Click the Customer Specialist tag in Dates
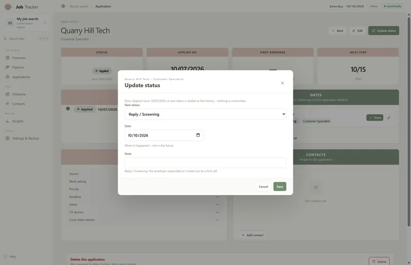 pos(316,121)
